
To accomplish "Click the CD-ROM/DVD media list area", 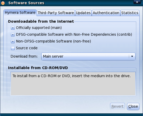I will point(73,84).
